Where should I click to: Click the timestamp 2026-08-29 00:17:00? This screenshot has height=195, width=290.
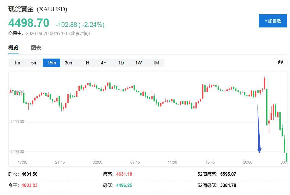point(47,33)
